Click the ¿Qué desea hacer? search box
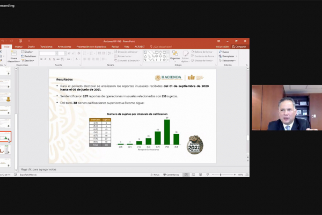The width and height of the screenshot is (322, 215). (x=161, y=47)
